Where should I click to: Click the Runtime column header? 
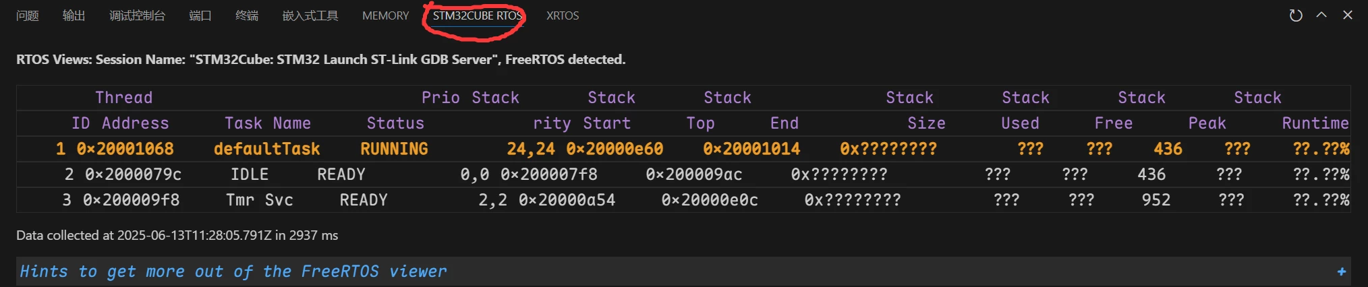pos(1315,123)
